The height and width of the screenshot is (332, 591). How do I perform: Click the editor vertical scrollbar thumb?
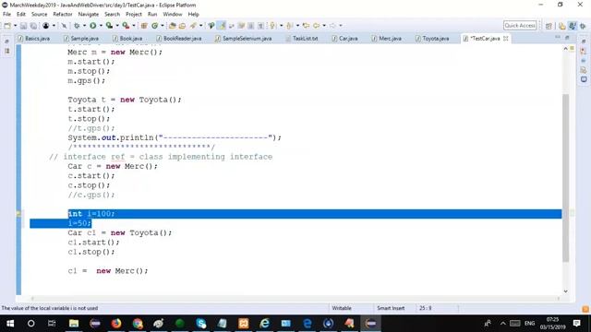tap(565, 178)
